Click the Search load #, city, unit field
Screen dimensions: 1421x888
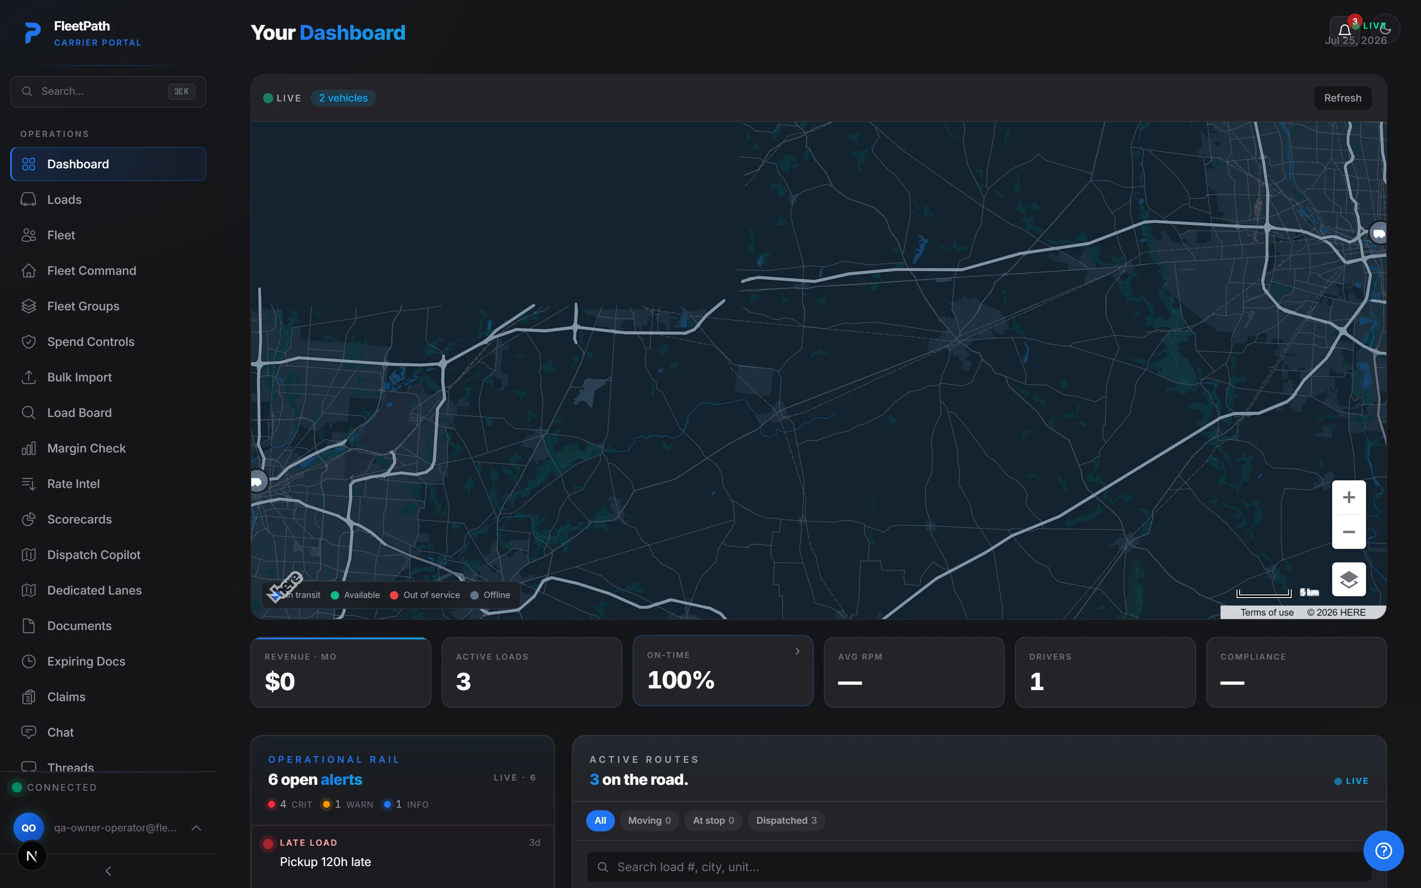[979, 867]
